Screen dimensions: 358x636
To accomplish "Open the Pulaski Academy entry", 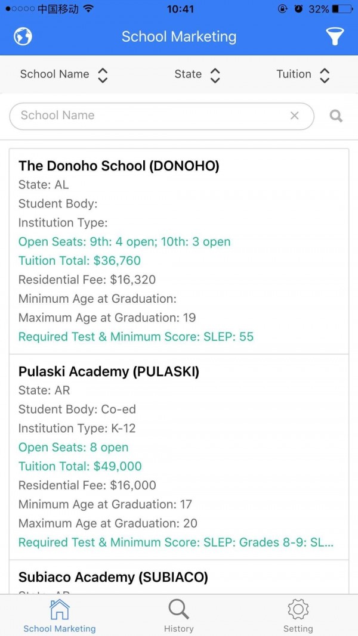I will (179, 457).
